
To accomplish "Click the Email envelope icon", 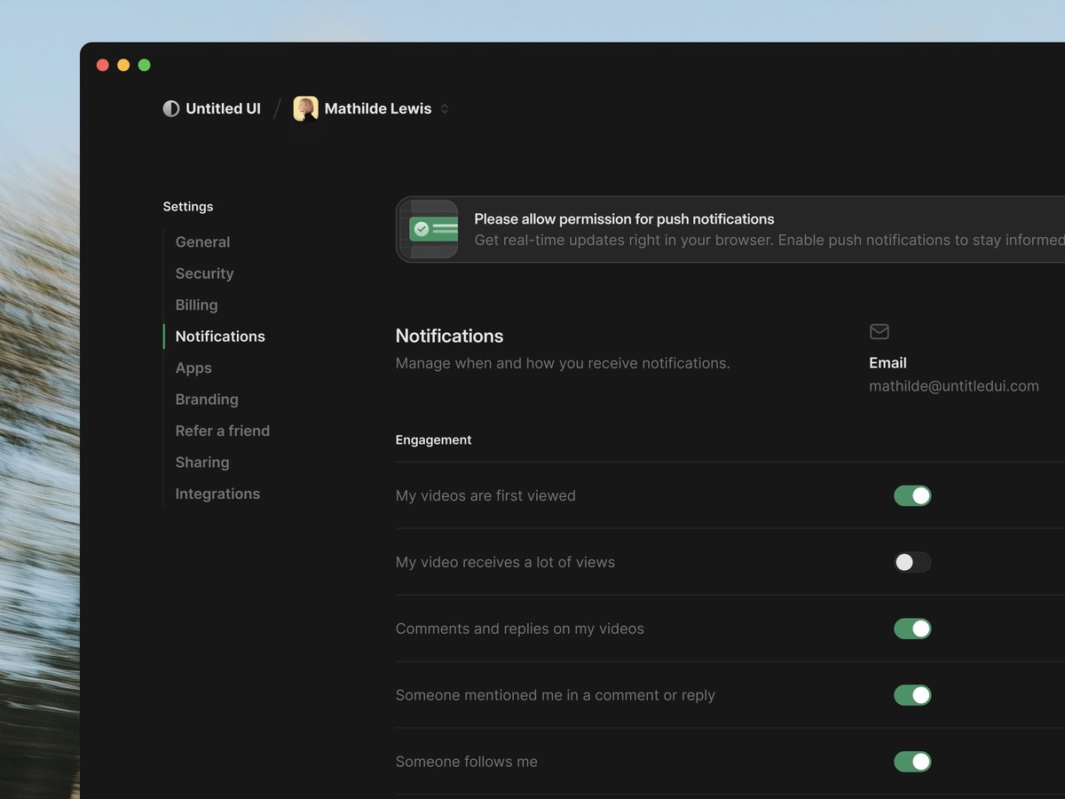I will [x=880, y=331].
